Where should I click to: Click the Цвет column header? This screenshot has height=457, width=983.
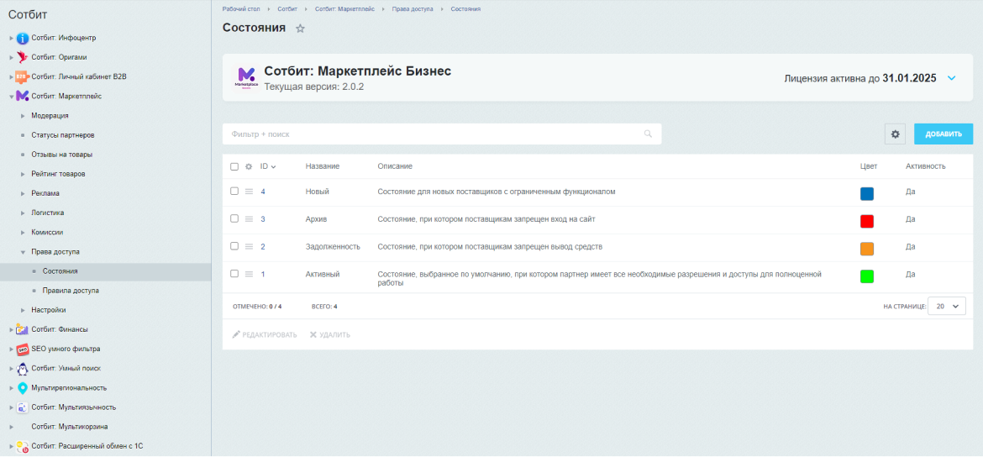click(x=868, y=166)
